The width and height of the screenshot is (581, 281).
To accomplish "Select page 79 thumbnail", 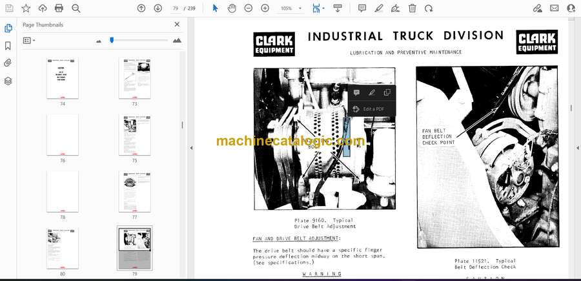I will pos(134,248).
